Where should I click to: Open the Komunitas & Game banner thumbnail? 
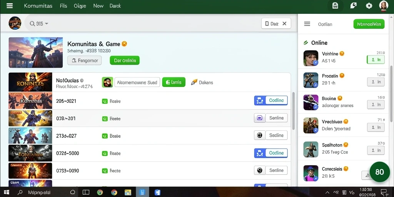[36, 52]
